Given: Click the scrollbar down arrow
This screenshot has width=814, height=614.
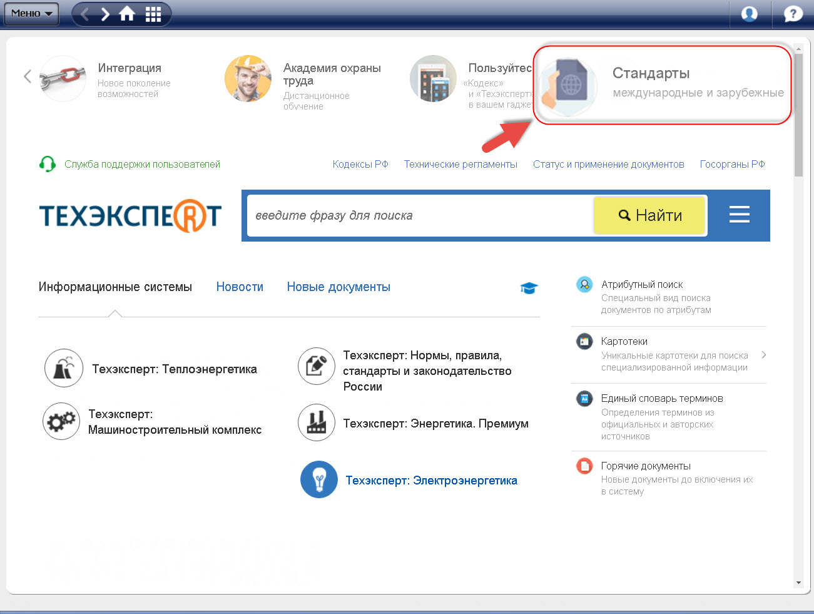Looking at the screenshot, I should (x=798, y=583).
